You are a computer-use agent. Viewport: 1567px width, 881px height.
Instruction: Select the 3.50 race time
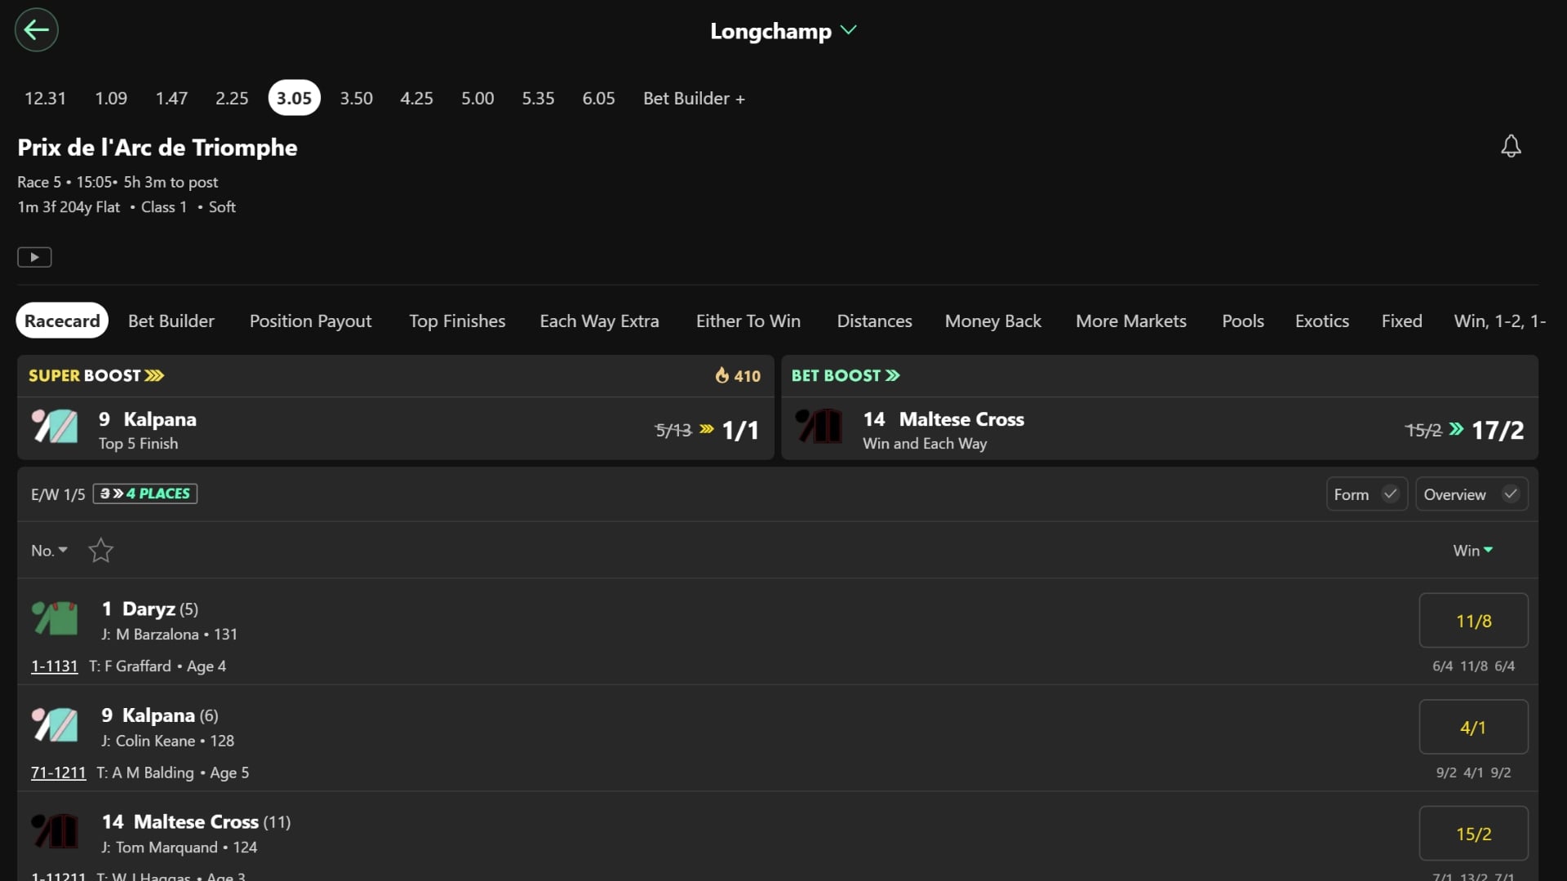(x=356, y=99)
